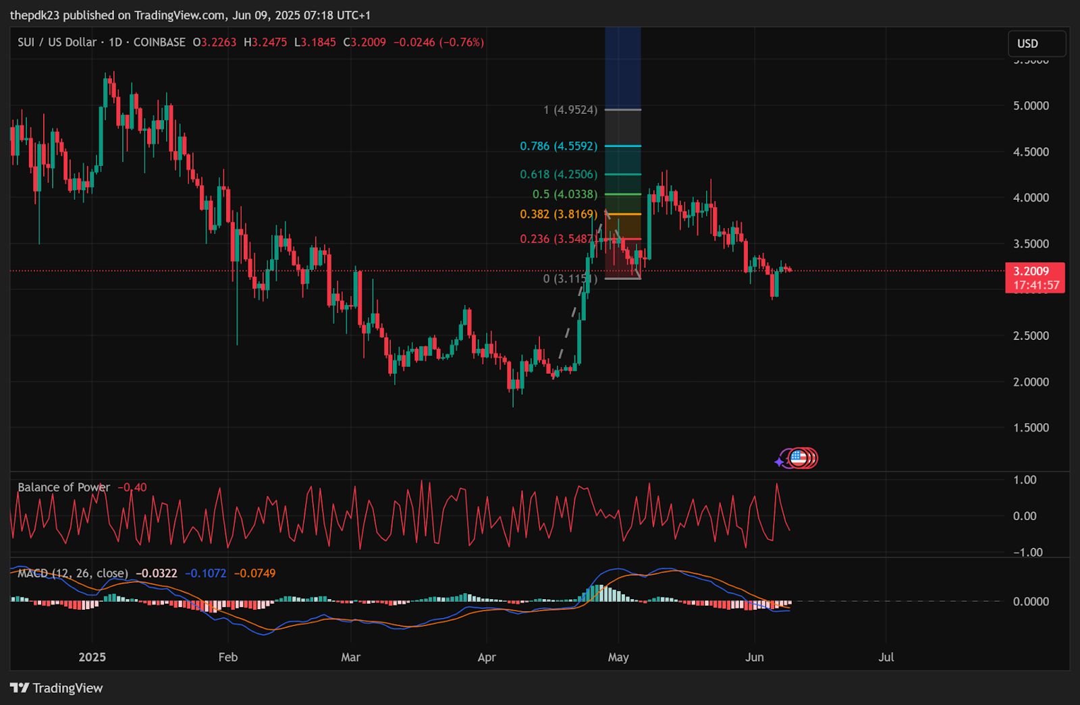Select the 0.786 (4.5592) Fibonacci level label
1080x705 pixels.
tap(558, 146)
